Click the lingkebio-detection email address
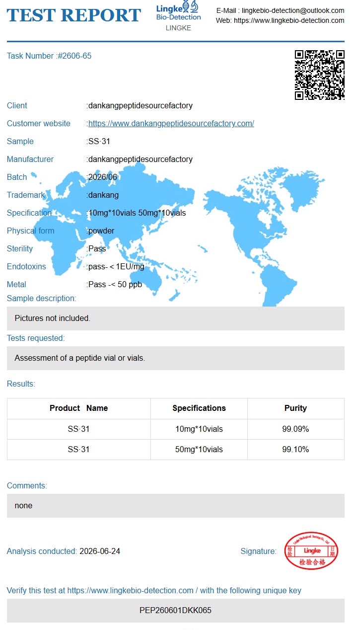 tap(293, 10)
